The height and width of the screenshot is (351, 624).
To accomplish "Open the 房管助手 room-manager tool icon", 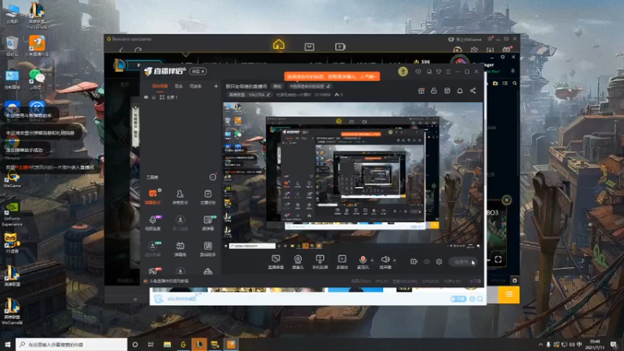I will click(x=180, y=197).
